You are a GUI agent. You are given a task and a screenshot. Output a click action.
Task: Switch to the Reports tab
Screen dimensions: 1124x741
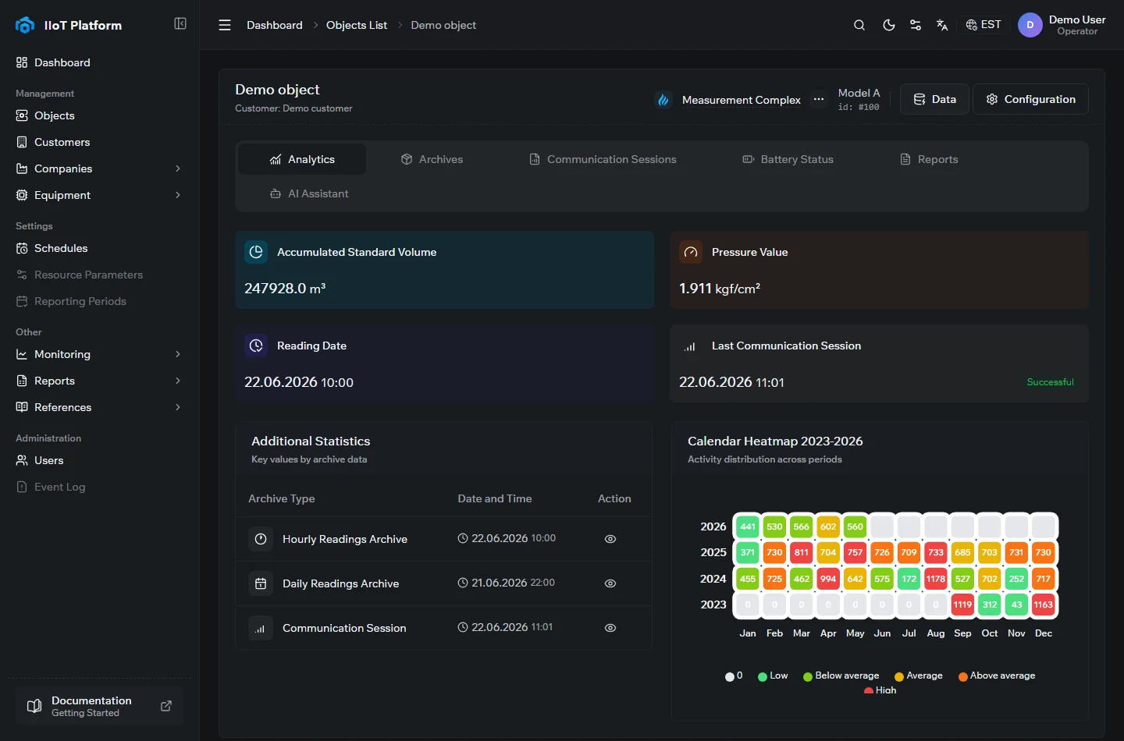tap(929, 159)
